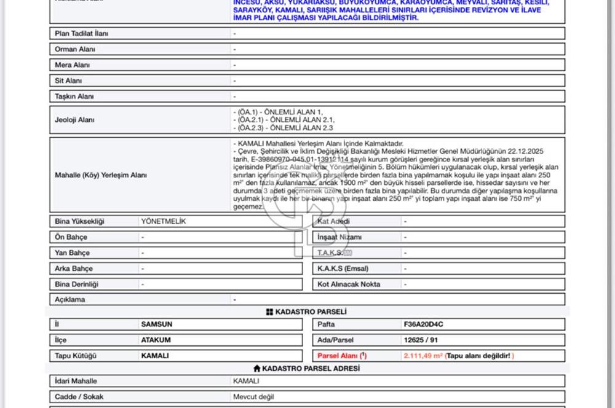The image size is (615, 408).
Task: Select the İnşaat Nizamı label
Action: click(x=339, y=237)
